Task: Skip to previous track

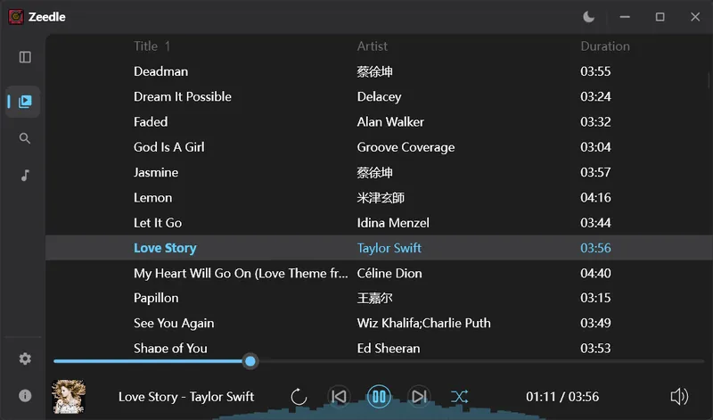Action: [339, 397]
